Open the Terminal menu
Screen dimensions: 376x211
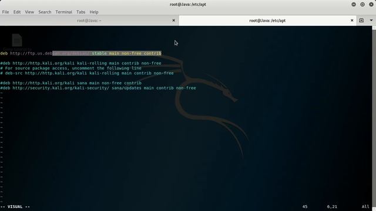pyautogui.click(x=64, y=12)
